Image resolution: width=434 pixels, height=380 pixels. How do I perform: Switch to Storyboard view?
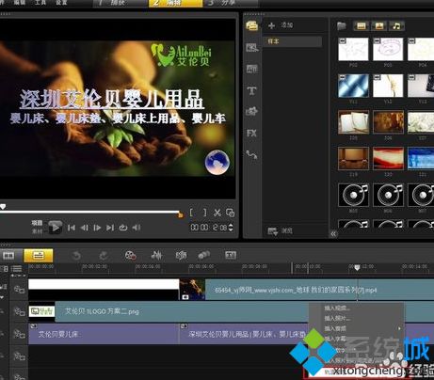(8, 256)
